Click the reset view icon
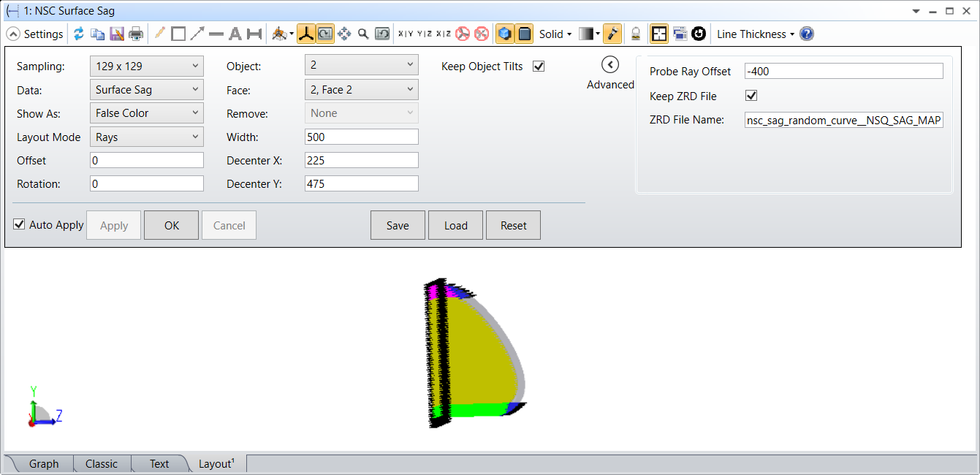 pos(382,34)
